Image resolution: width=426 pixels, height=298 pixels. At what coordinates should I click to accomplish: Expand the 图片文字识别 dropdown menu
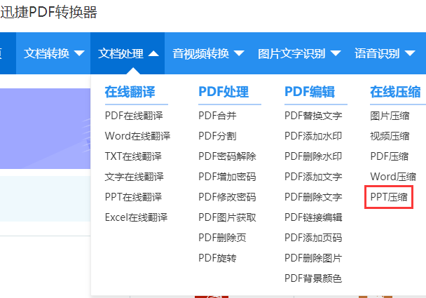pyautogui.click(x=299, y=53)
